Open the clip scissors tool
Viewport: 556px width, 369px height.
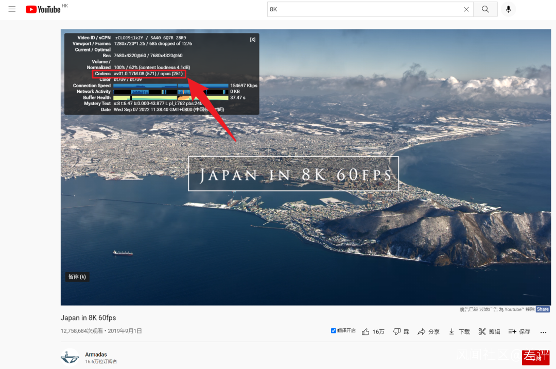click(490, 331)
